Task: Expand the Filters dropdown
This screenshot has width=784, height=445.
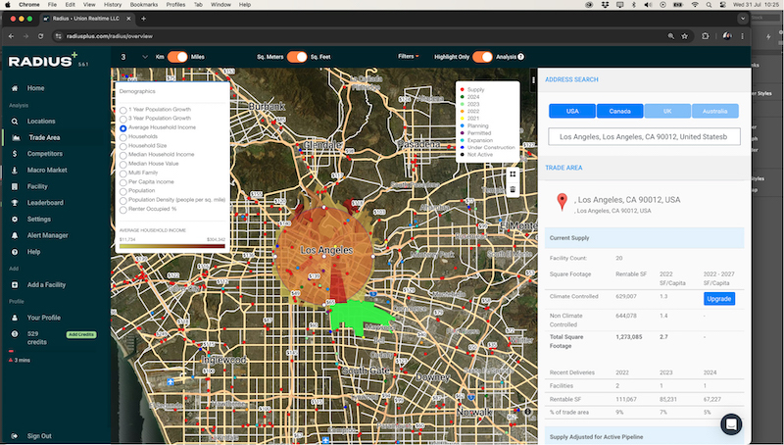Action: click(x=409, y=57)
